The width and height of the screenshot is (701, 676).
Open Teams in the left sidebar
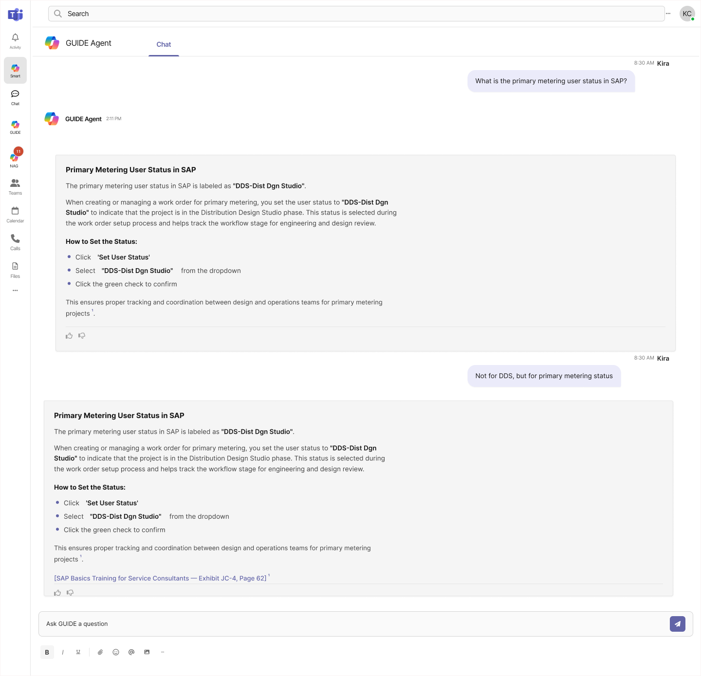coord(15,186)
